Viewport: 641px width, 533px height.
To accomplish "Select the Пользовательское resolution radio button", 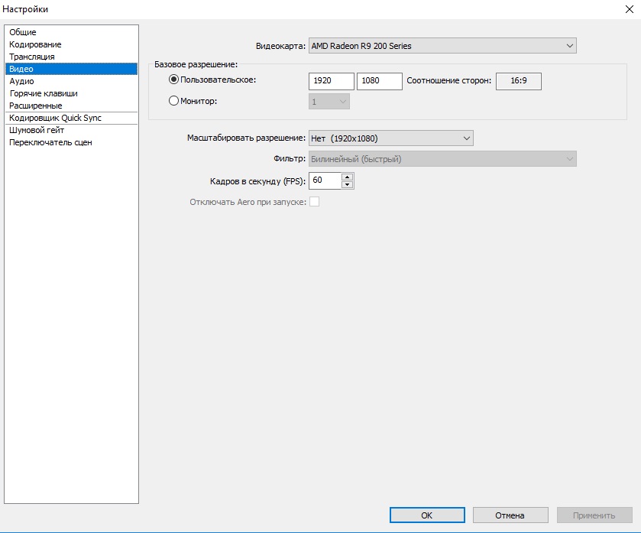I will pos(173,80).
